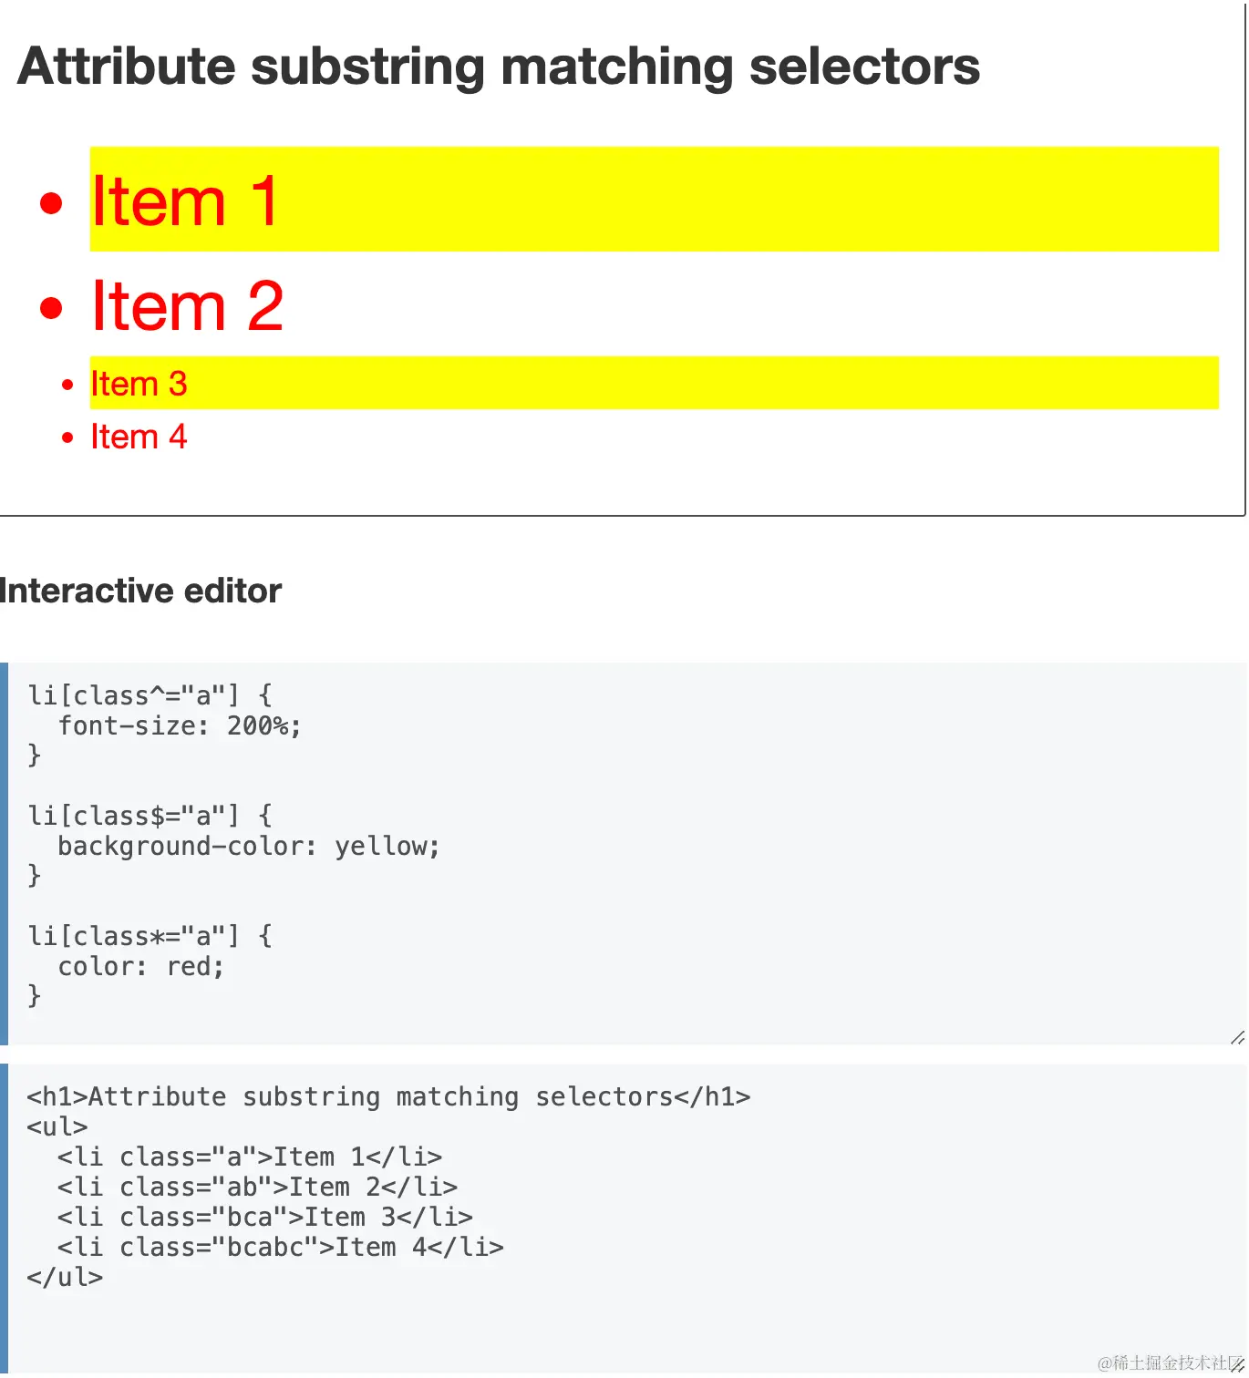
Task: Click the Item 2 bullet marker
Action: (52, 307)
